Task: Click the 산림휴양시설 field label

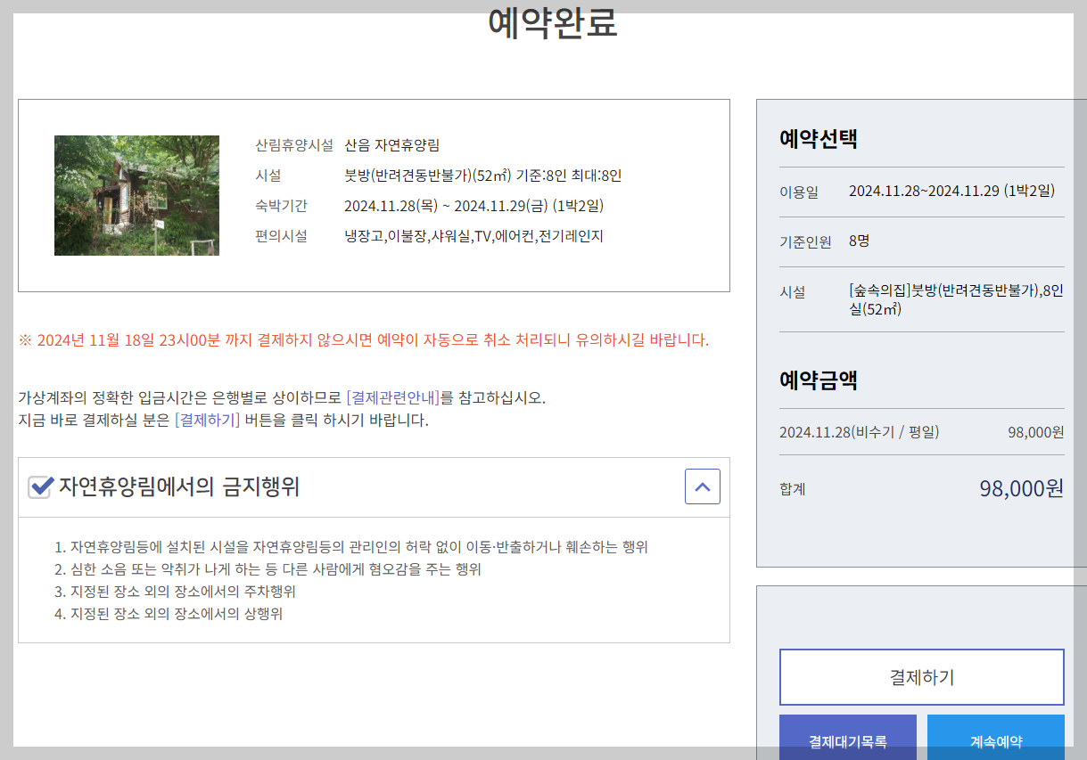Action: (x=294, y=145)
